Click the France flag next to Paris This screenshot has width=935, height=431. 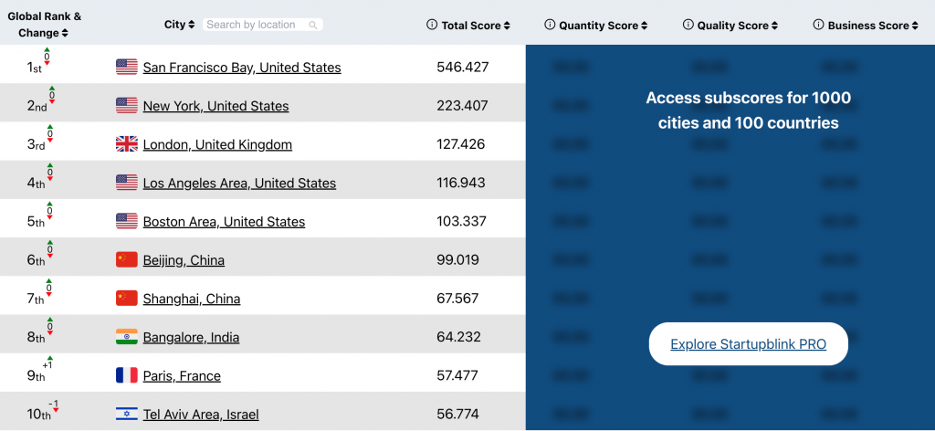[x=127, y=375]
